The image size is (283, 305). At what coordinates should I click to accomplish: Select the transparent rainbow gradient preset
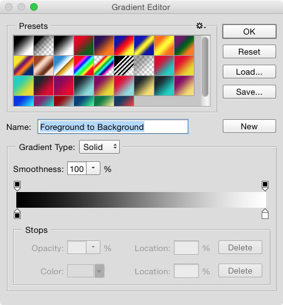click(x=104, y=65)
